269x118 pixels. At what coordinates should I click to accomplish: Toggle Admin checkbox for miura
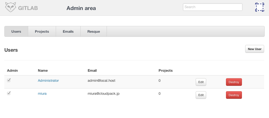coord(9,93)
